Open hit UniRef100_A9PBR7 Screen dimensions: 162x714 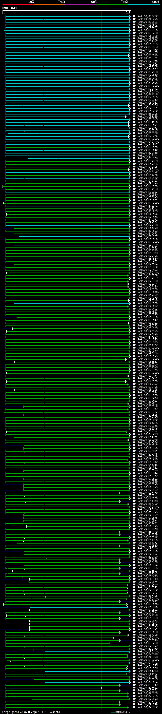pyautogui.click(x=145, y=25)
